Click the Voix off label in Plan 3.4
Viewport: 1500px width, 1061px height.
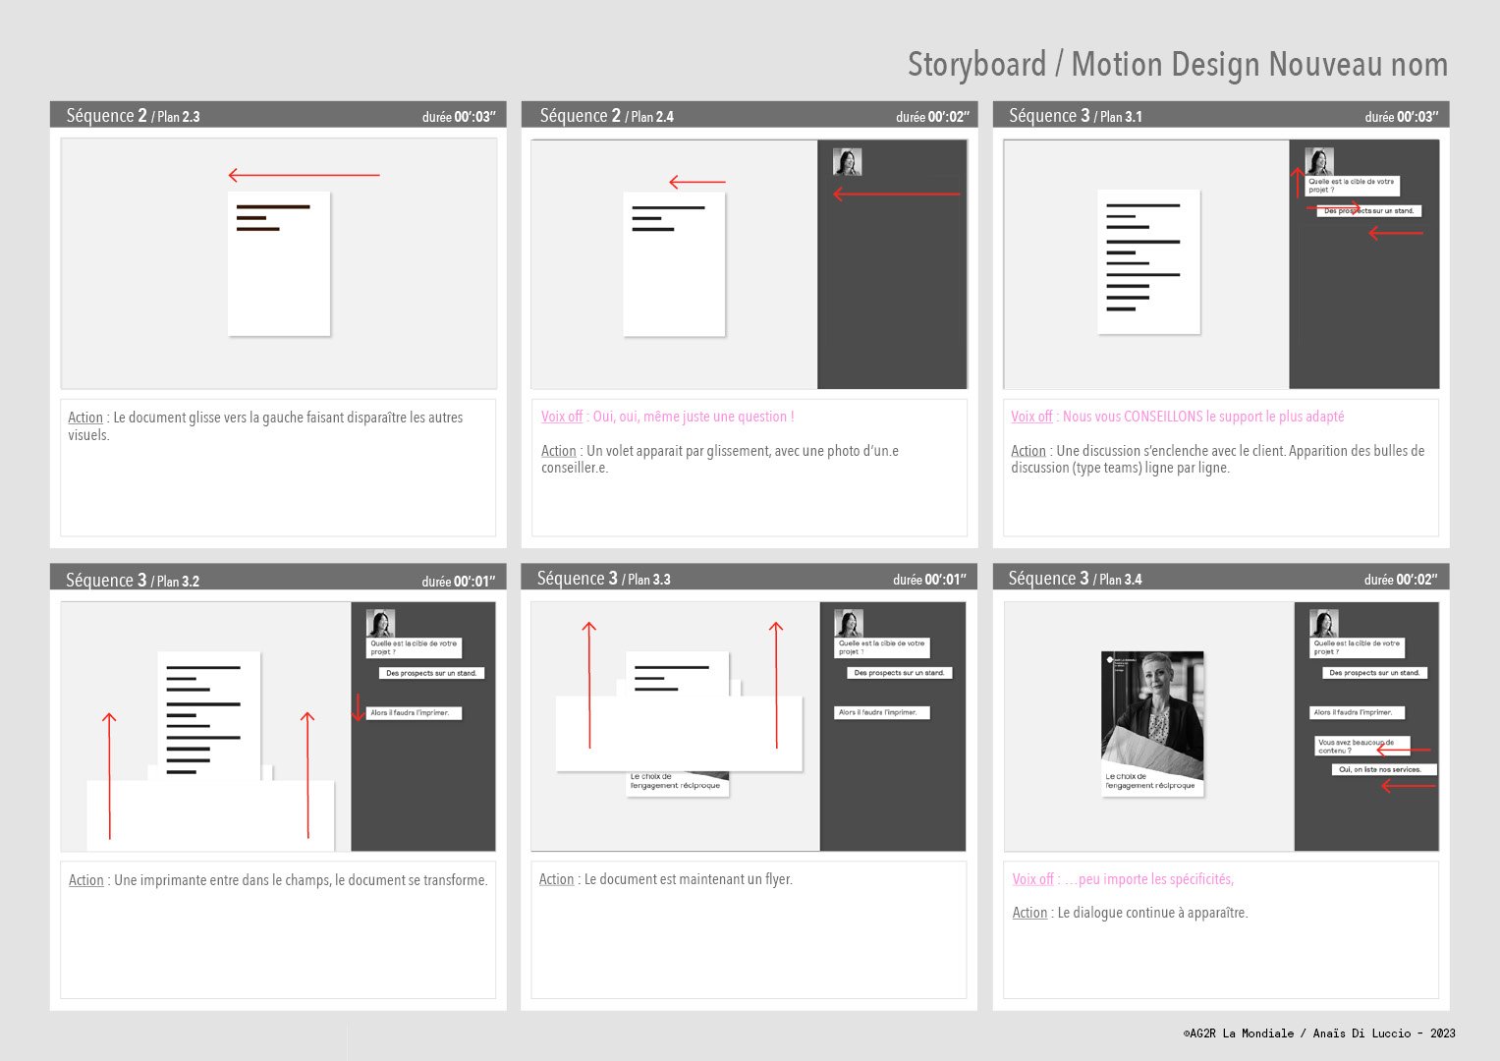click(1033, 879)
